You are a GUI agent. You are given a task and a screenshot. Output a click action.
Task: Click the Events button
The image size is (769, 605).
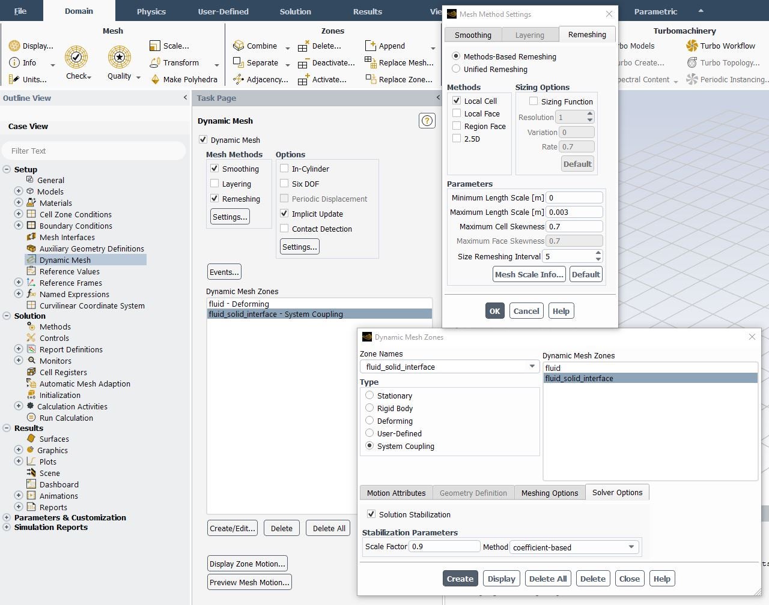click(224, 272)
